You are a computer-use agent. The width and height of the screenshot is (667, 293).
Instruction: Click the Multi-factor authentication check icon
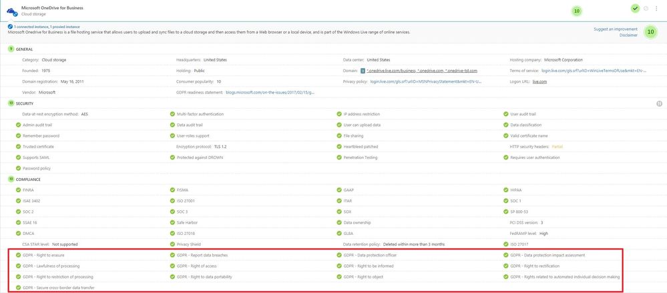(172, 114)
